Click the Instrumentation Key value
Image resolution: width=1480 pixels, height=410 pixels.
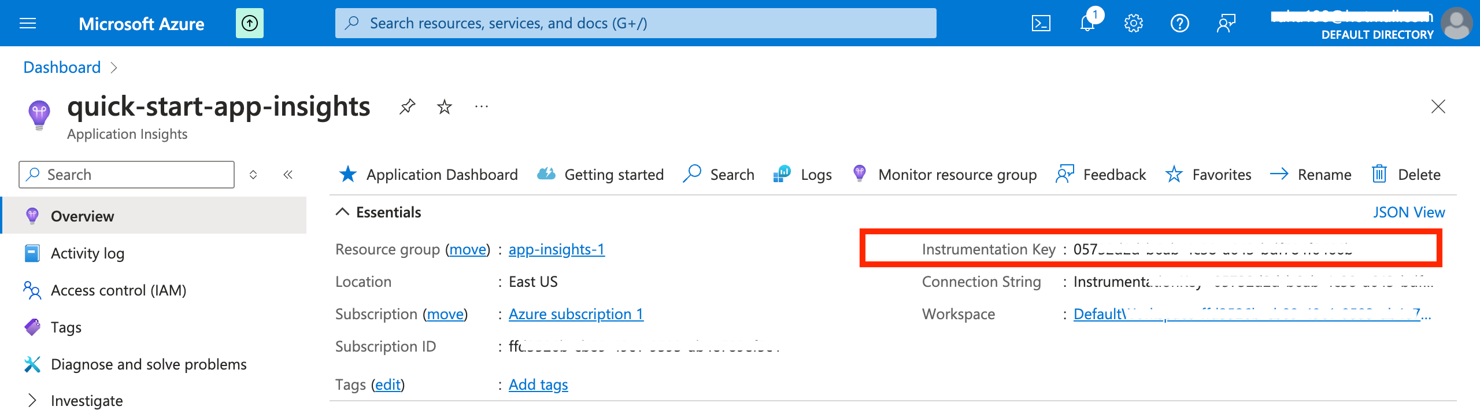[x=1213, y=249]
